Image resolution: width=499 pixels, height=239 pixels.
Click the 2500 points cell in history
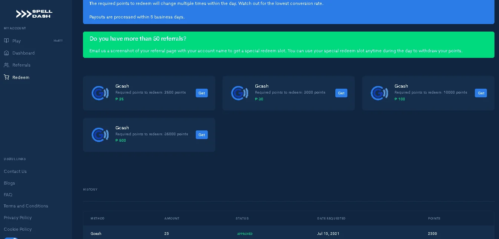433,234
